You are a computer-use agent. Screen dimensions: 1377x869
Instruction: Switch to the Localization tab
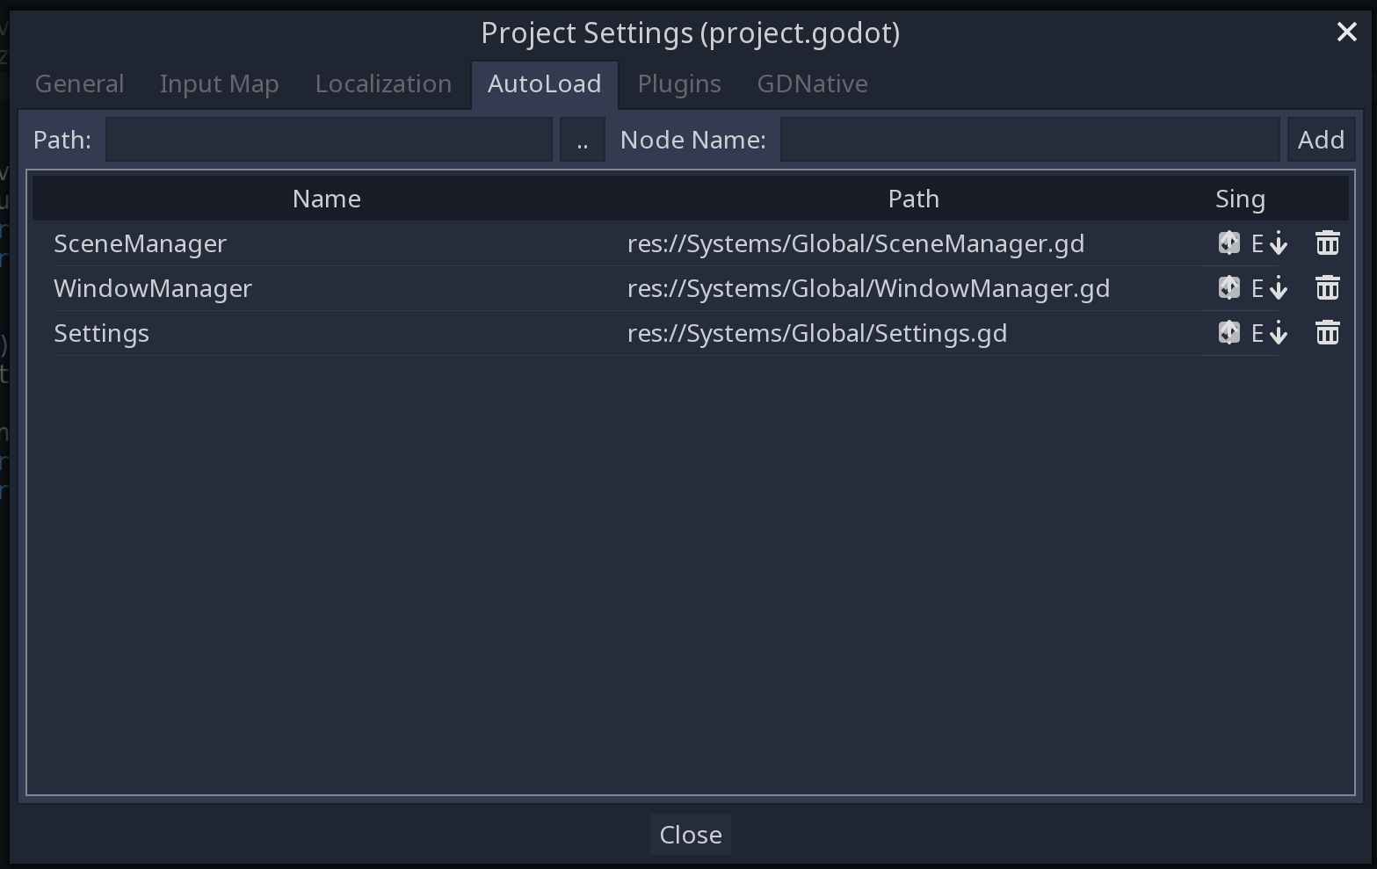click(x=383, y=83)
